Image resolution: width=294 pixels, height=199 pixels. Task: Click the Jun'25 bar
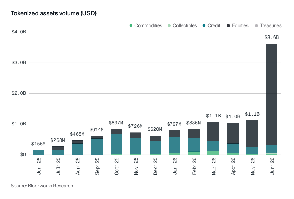[39, 152]
